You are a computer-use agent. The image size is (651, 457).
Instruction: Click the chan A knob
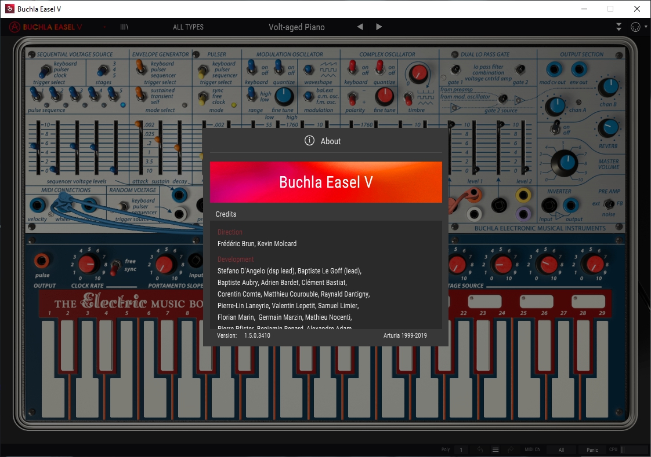555,106
